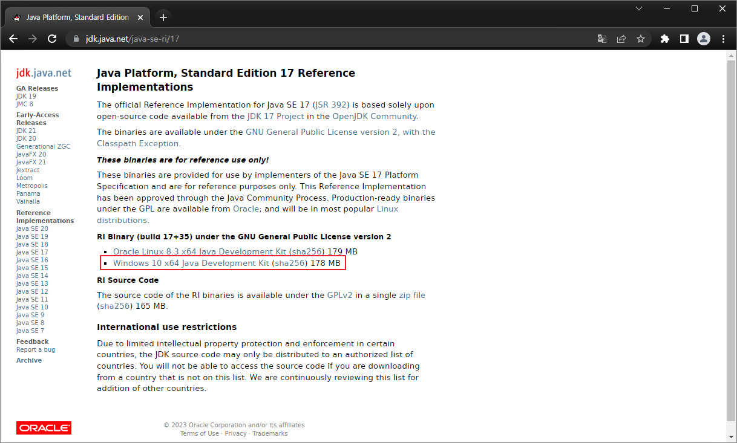Viewport: 737px width, 443px height.
Task: Download the source code zip file
Action: tap(412, 296)
